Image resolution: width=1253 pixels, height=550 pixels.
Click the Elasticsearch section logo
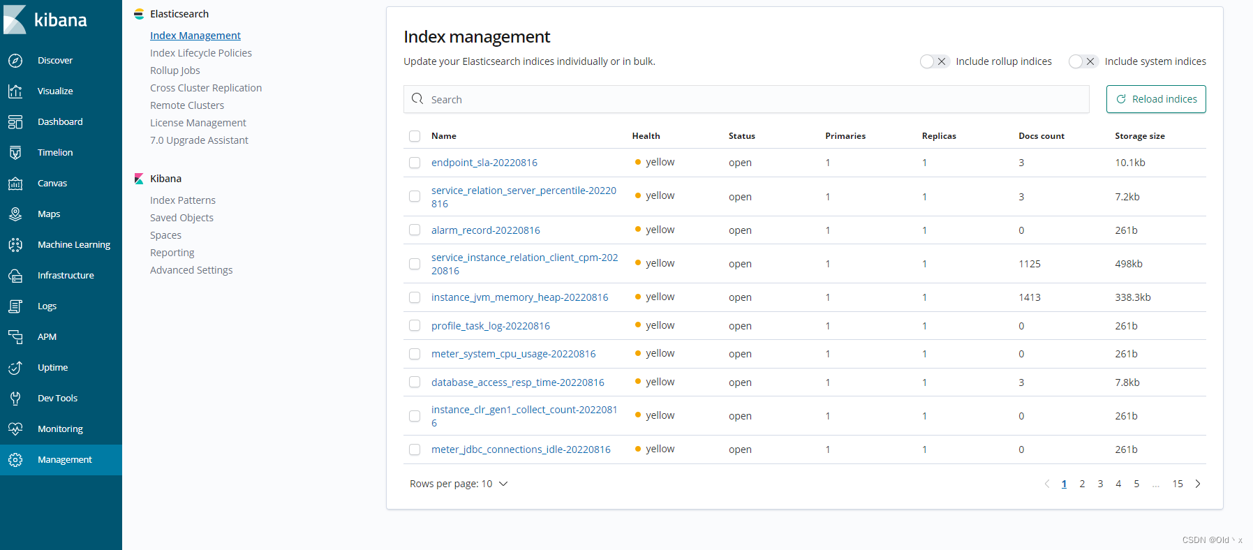click(x=139, y=14)
